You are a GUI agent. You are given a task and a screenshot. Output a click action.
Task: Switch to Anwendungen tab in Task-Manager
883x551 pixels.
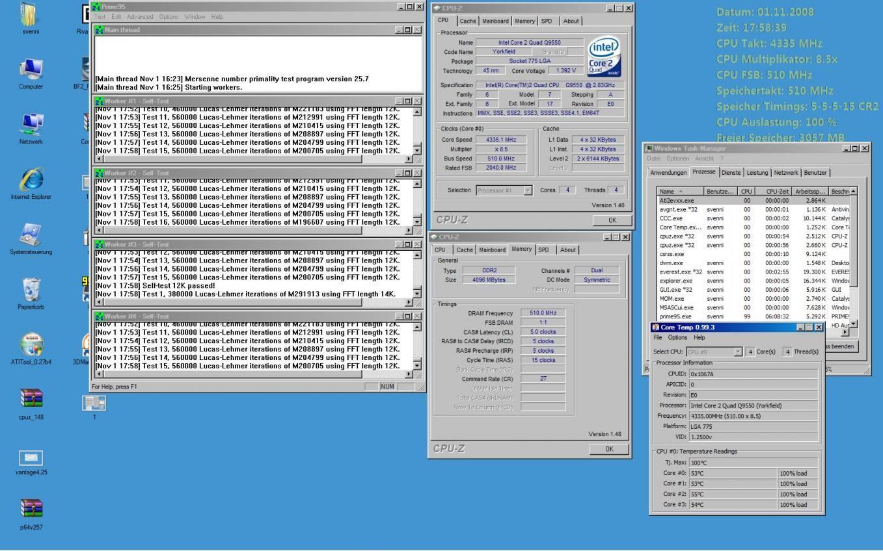(669, 172)
